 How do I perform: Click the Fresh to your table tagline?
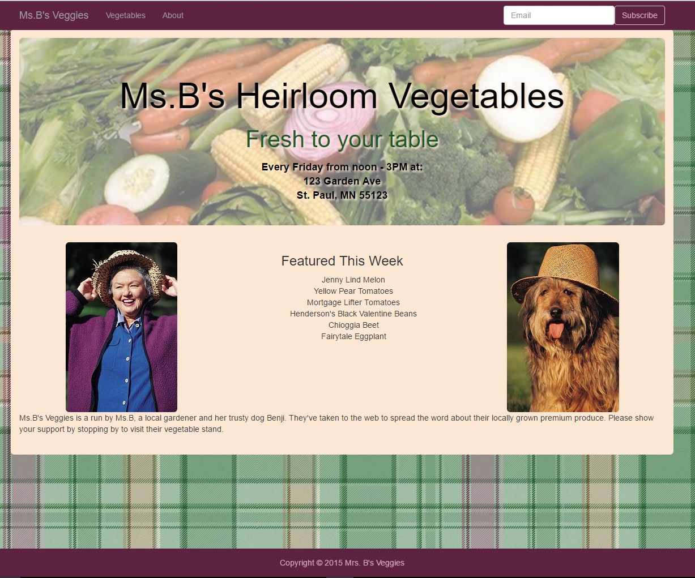click(342, 139)
